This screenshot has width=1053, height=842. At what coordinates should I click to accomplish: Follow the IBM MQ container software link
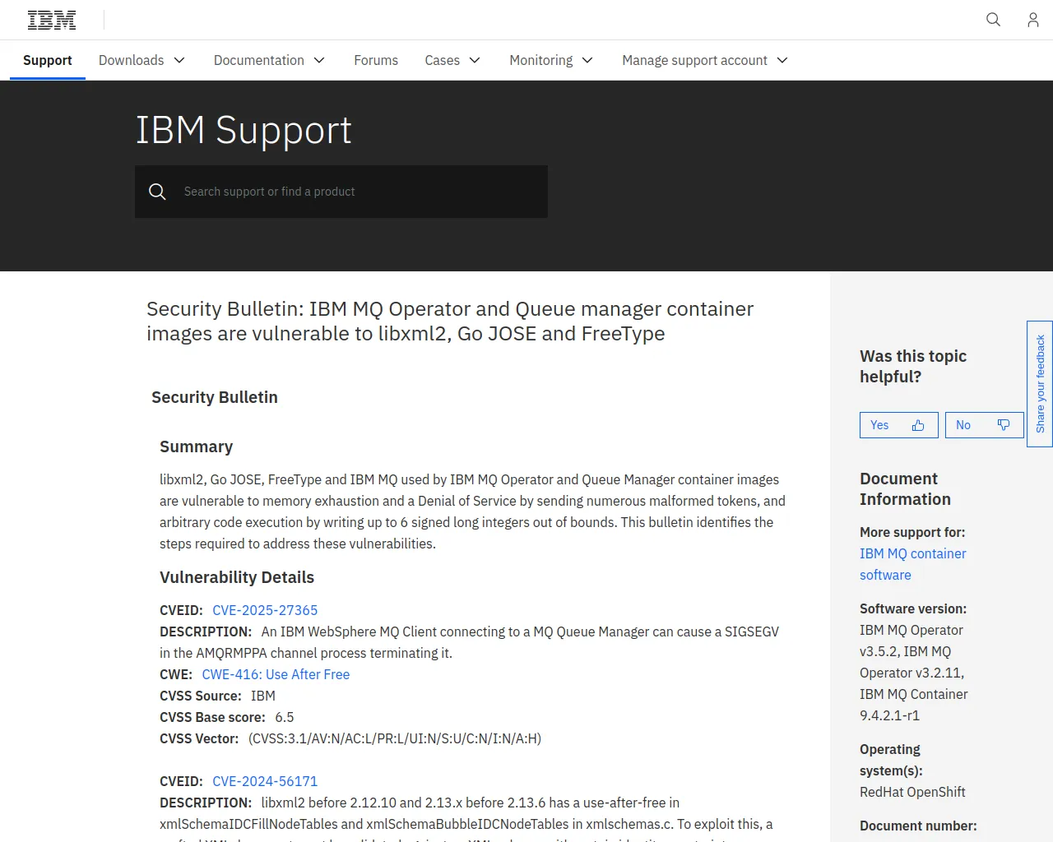(913, 564)
